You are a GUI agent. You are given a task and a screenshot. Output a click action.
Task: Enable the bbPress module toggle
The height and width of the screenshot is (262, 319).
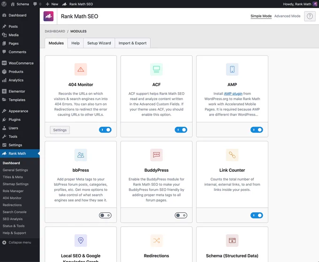[105, 215]
